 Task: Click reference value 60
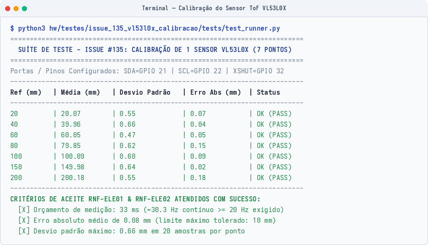click(x=14, y=135)
